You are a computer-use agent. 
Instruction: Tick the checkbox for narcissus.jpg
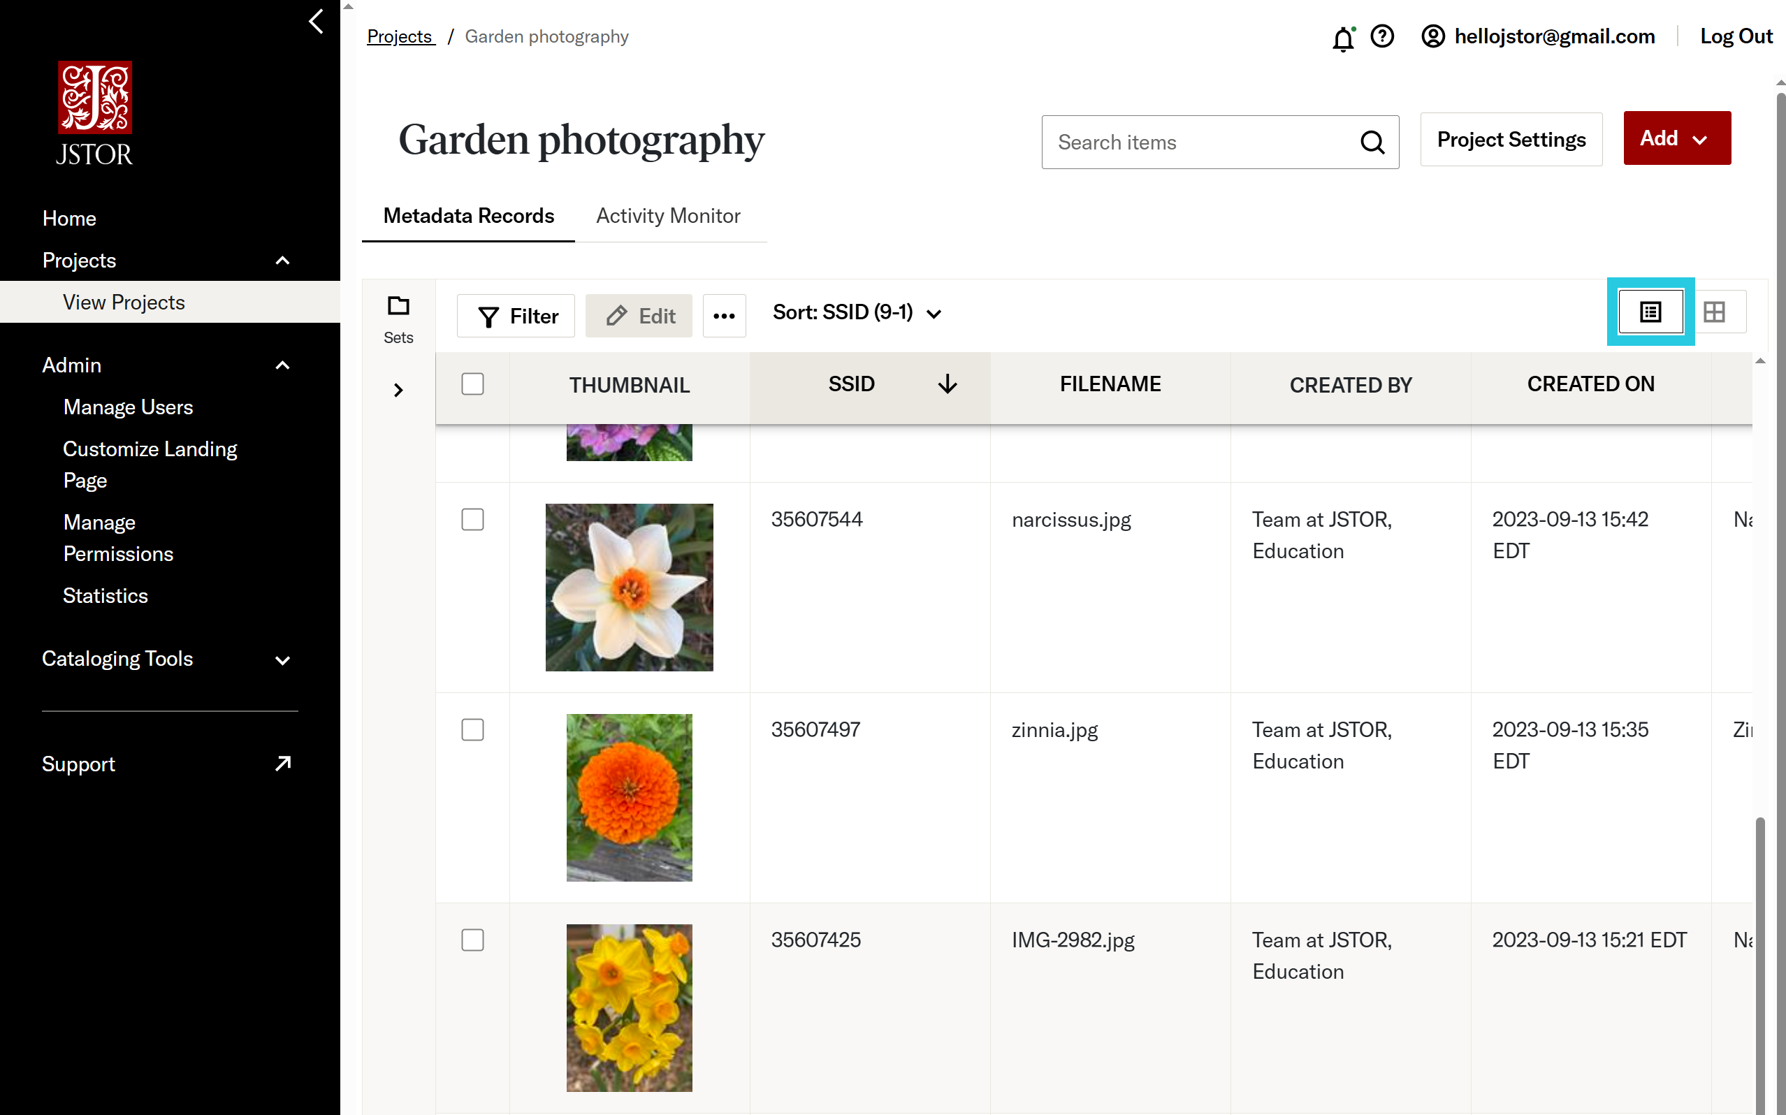(472, 520)
